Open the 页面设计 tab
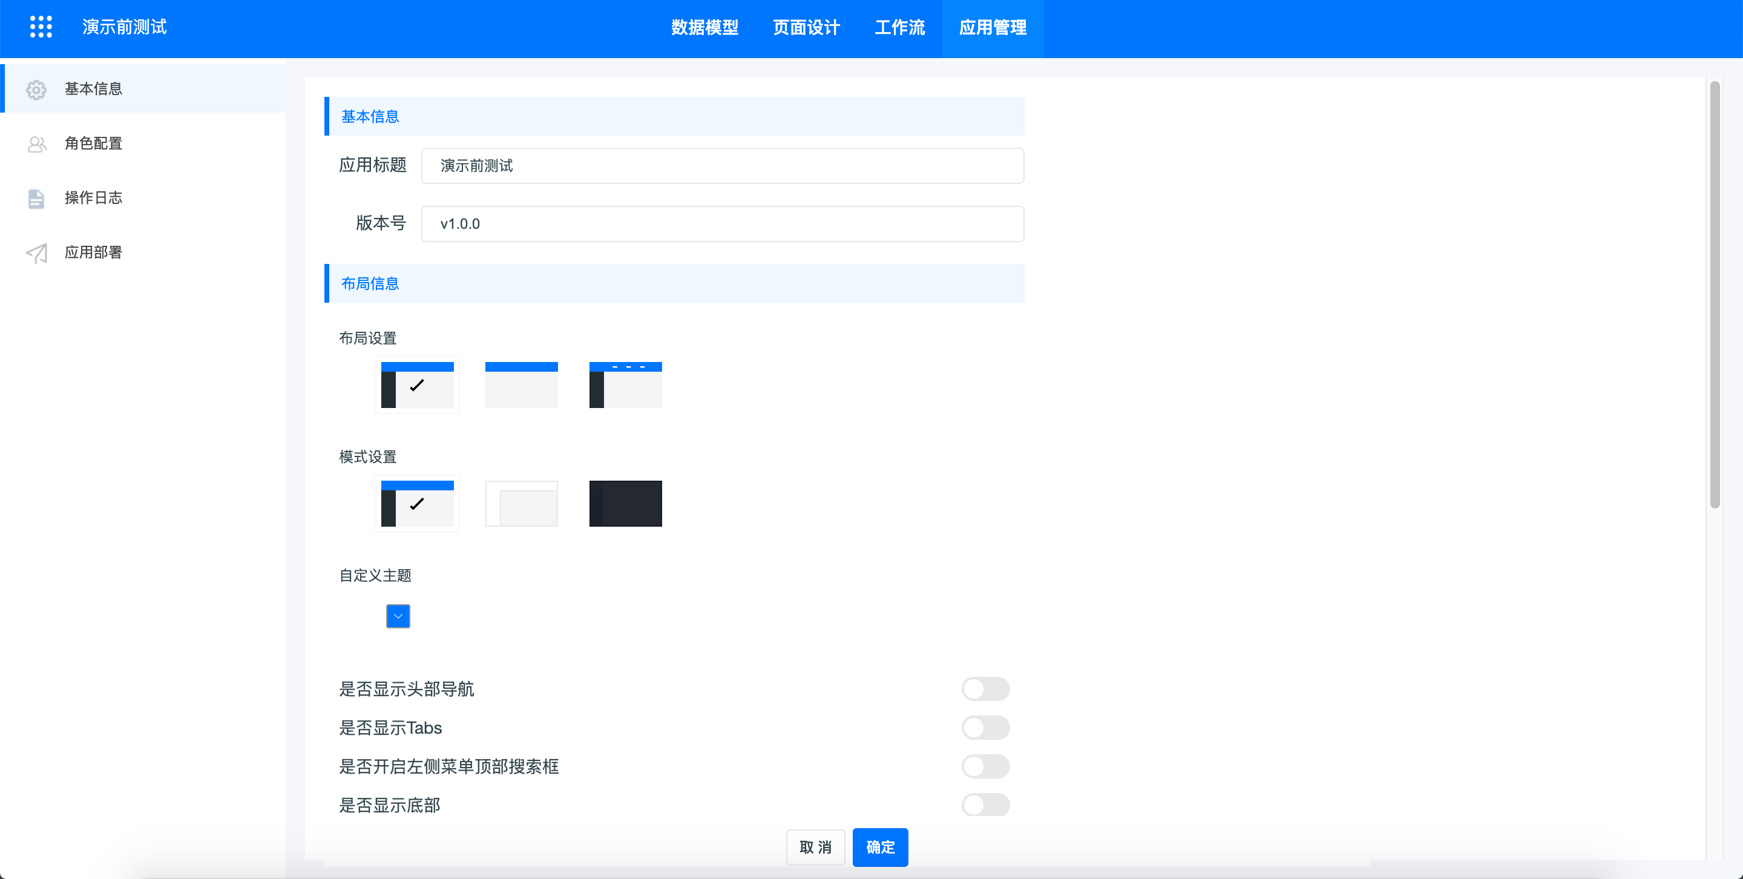Screen dimensions: 1743x879 806,28
